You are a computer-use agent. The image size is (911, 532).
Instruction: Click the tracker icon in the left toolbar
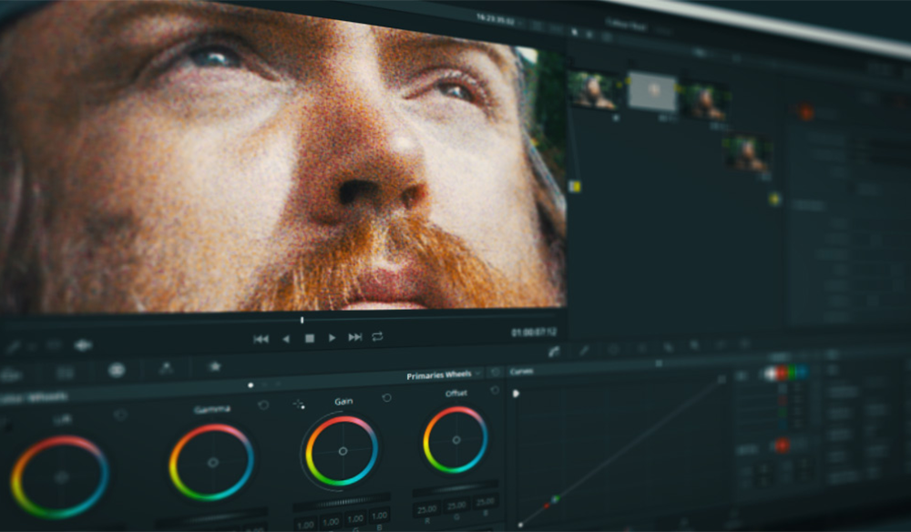(168, 369)
